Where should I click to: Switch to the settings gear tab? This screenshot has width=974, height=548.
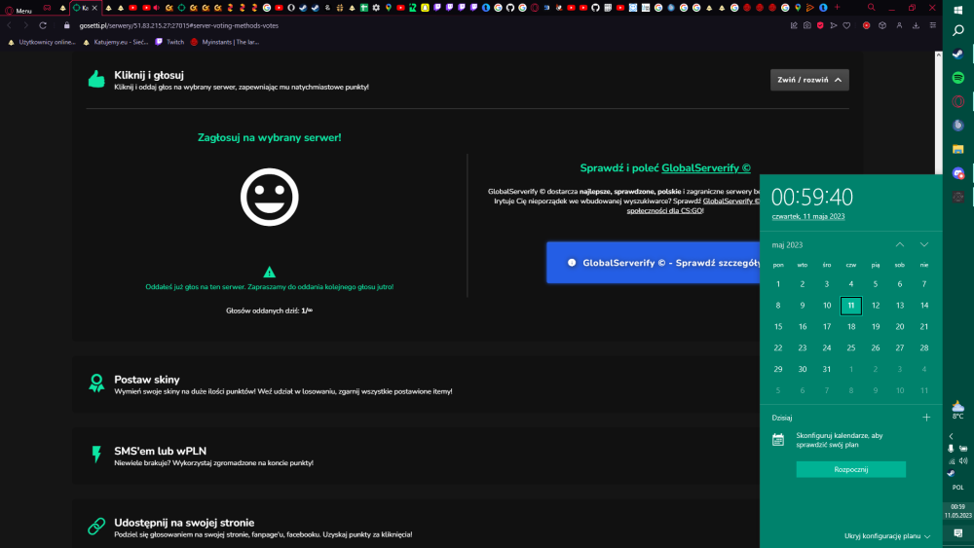point(376,8)
